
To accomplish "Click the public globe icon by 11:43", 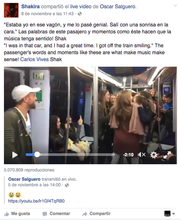I will [80, 14].
